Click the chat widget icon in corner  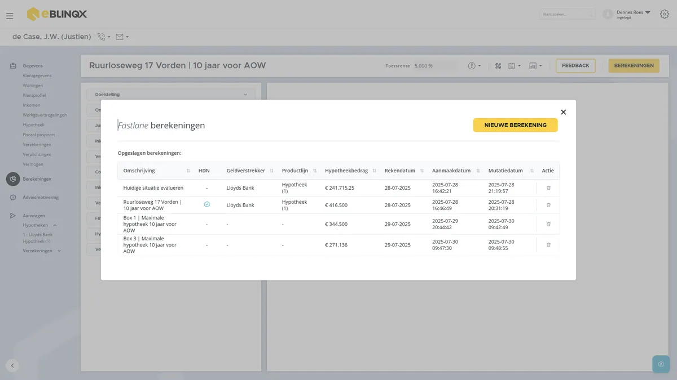pyautogui.click(x=661, y=364)
